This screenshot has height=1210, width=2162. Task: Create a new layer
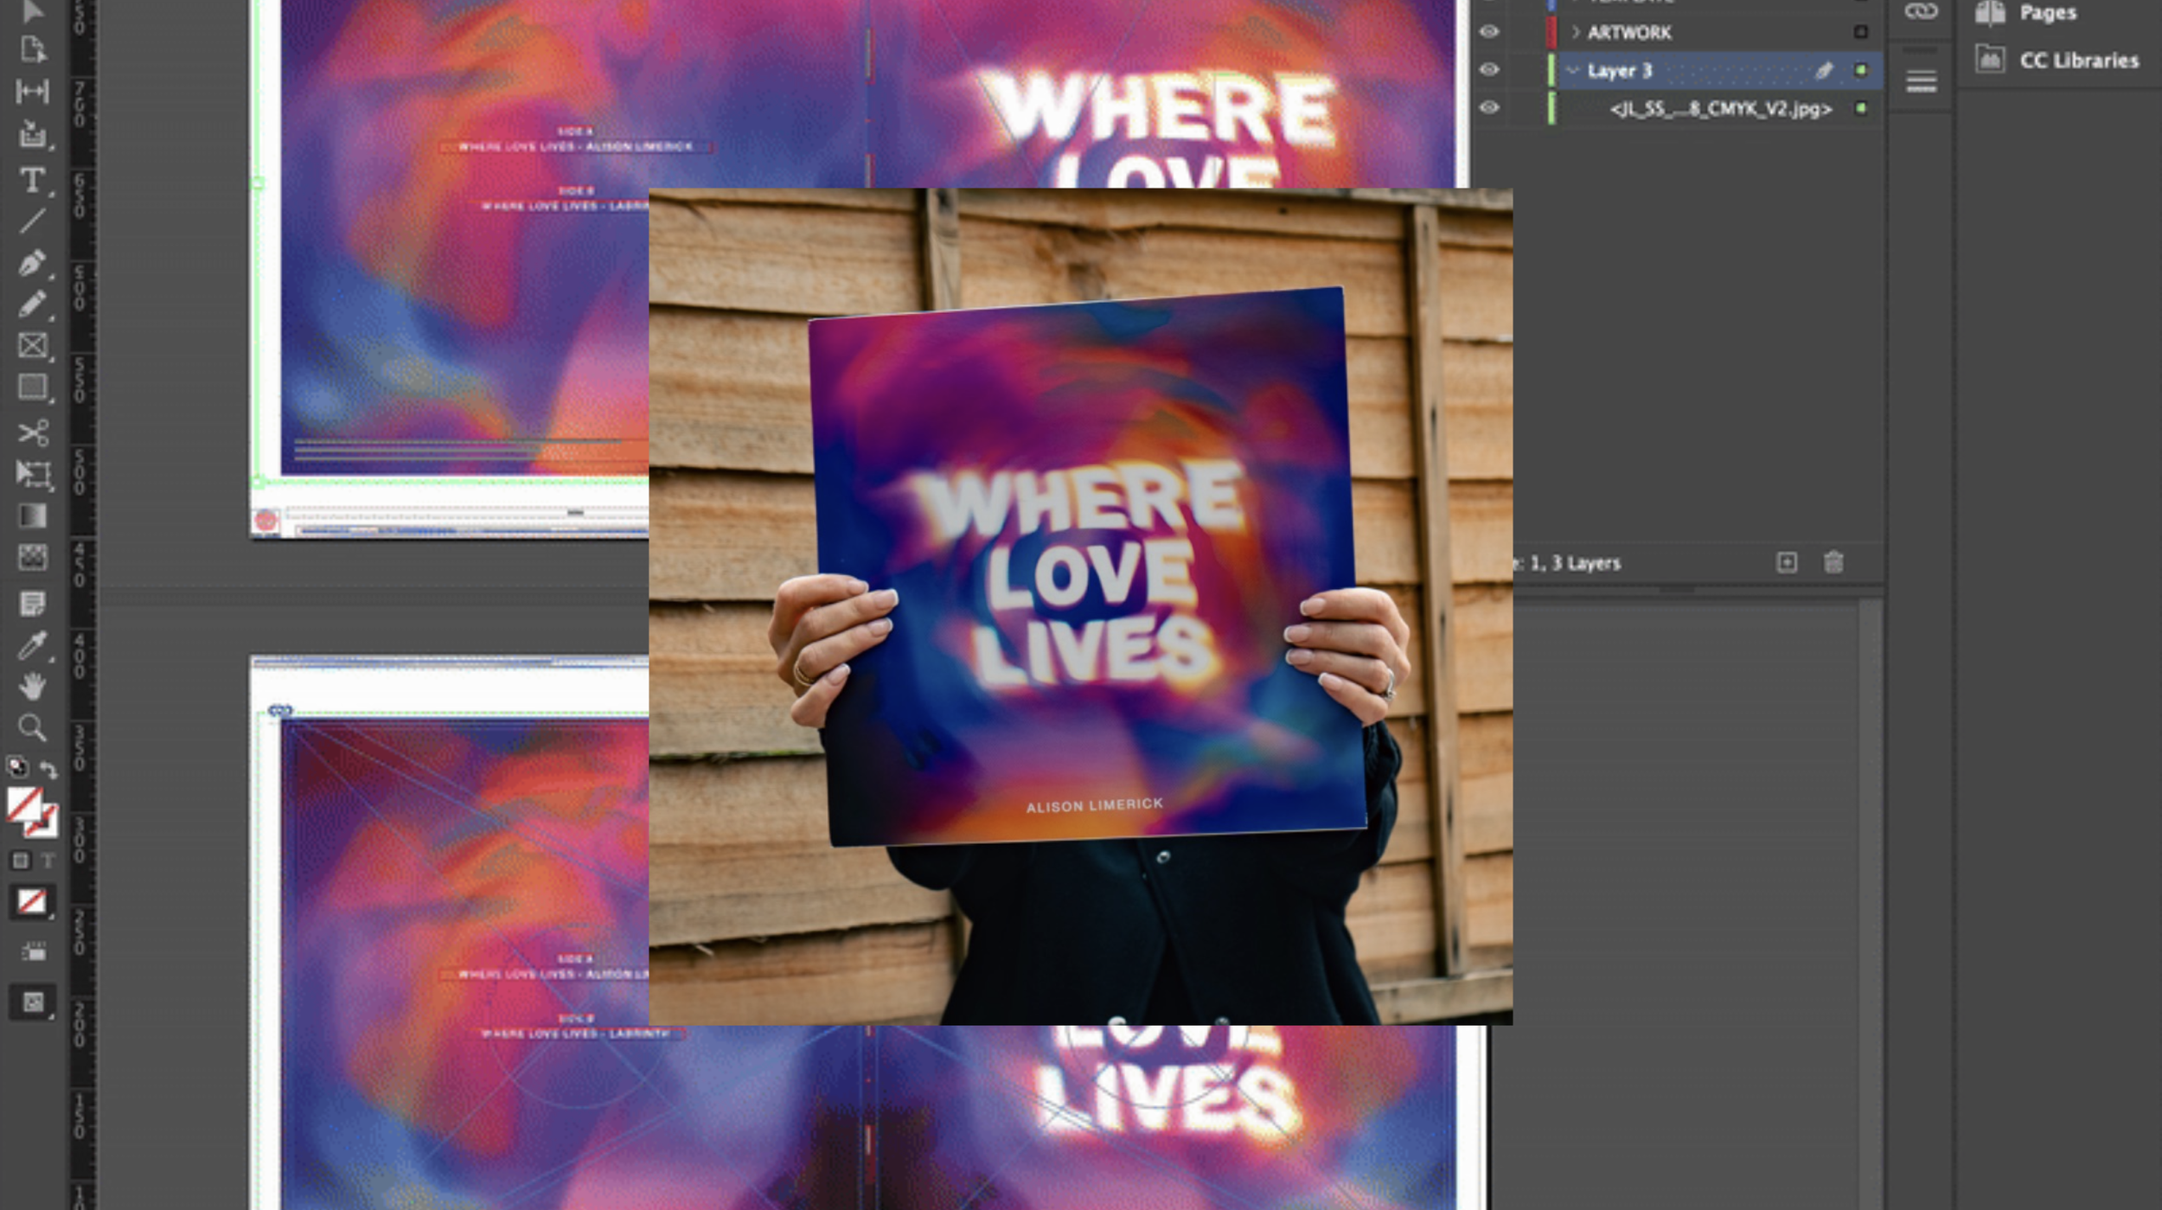tap(1787, 563)
